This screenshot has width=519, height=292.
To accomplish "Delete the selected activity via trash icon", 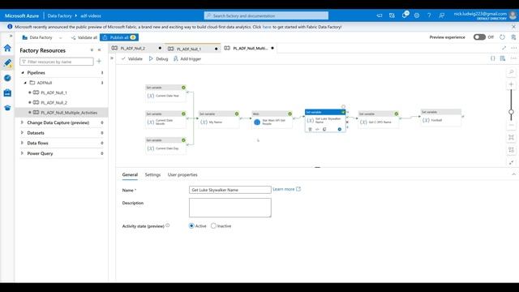I will pyautogui.click(x=310, y=130).
